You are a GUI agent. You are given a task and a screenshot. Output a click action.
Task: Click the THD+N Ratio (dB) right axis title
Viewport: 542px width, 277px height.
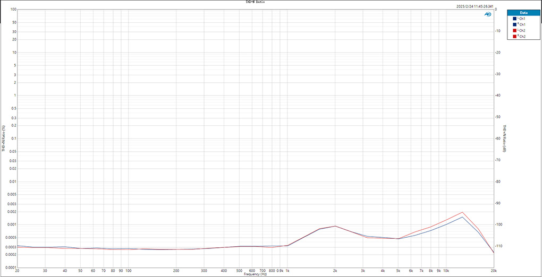504,139
